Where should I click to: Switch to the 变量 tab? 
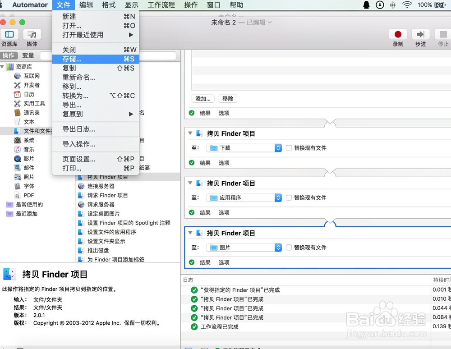28,55
